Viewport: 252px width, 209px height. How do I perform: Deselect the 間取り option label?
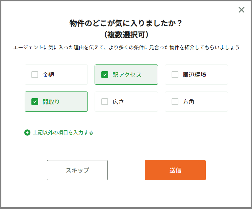[x=51, y=102]
